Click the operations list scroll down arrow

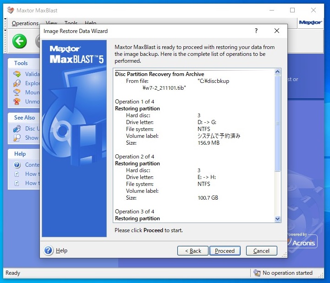tap(278, 219)
